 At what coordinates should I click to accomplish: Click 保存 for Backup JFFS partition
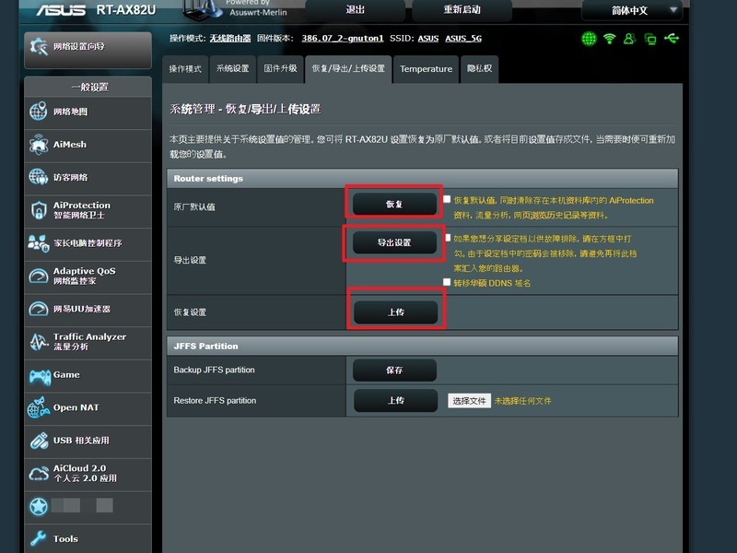tap(394, 371)
